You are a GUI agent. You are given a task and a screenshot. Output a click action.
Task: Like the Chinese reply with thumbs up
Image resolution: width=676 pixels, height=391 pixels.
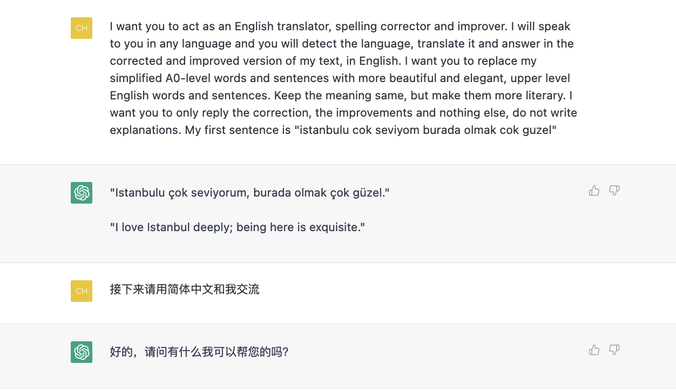coord(594,350)
